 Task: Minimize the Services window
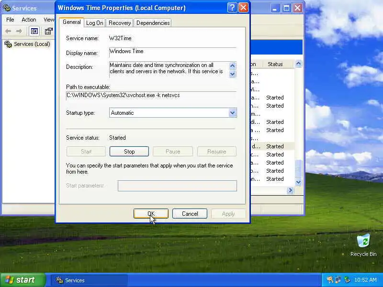(x=275, y=8)
